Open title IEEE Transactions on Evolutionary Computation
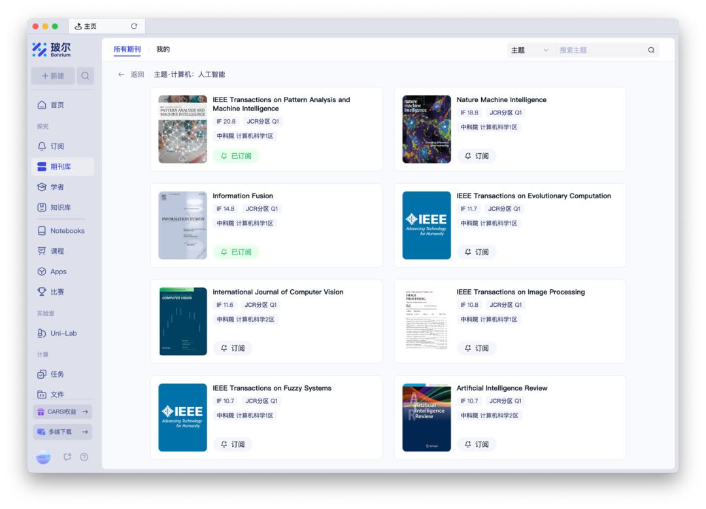Viewport: 706px width, 509px height. 533,196
